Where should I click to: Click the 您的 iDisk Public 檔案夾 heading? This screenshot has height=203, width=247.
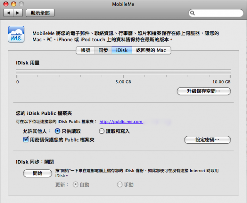(x=44, y=113)
